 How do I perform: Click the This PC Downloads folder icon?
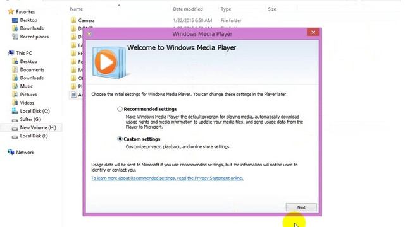(15, 78)
